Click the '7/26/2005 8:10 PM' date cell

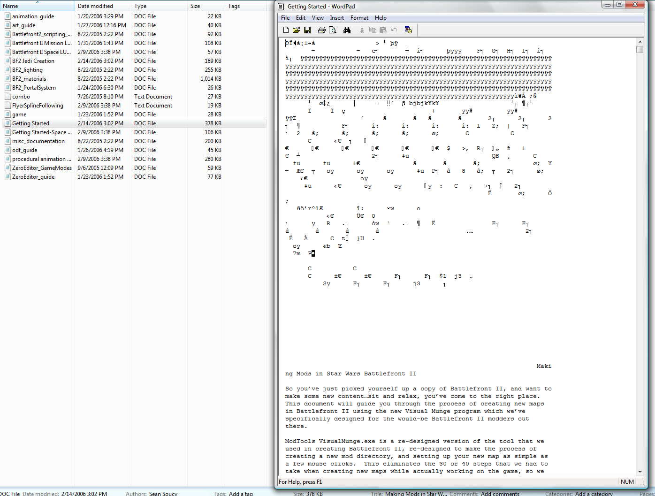(100, 96)
